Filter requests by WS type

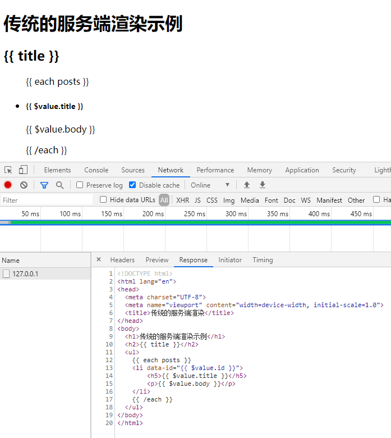click(x=306, y=200)
